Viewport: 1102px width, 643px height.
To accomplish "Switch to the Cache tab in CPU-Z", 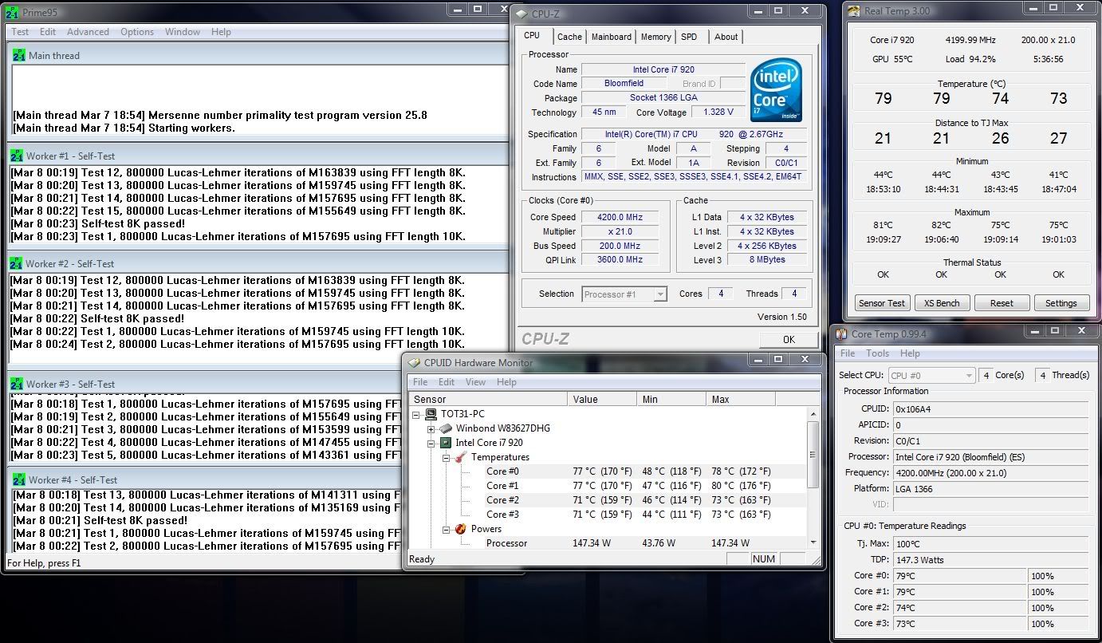I will (x=569, y=37).
